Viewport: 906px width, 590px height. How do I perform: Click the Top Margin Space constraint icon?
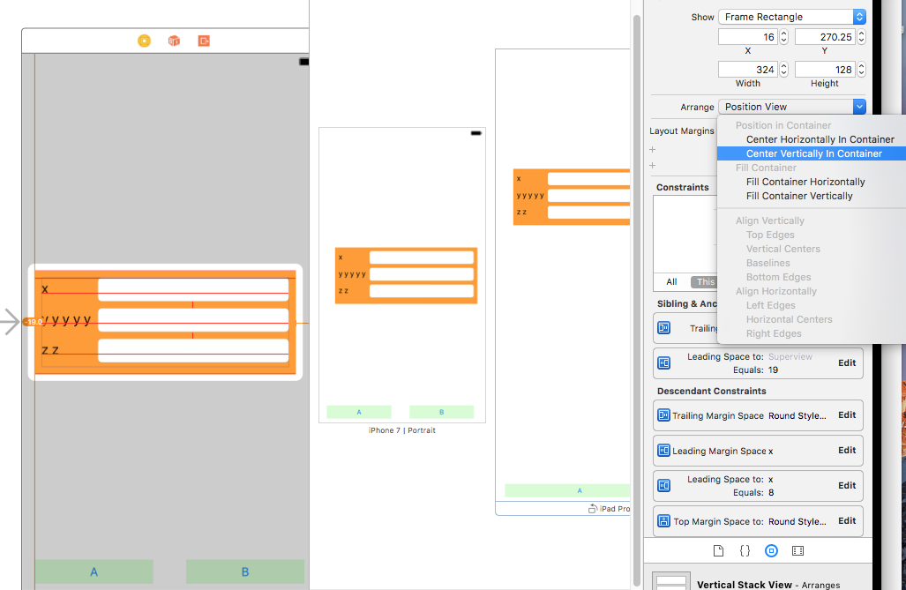click(664, 520)
